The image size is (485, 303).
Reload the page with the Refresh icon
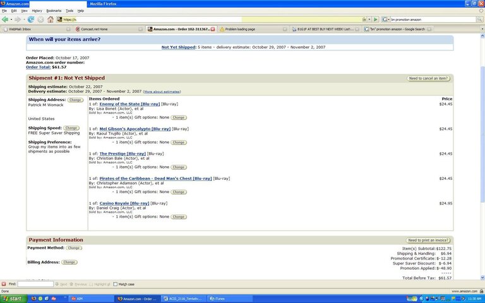click(x=30, y=20)
